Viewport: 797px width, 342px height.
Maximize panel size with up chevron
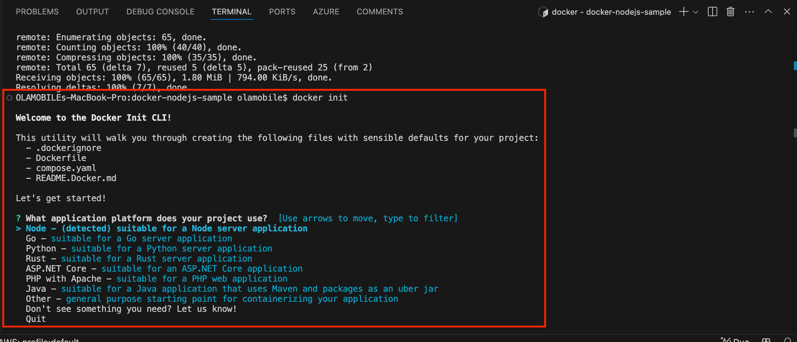coord(768,11)
